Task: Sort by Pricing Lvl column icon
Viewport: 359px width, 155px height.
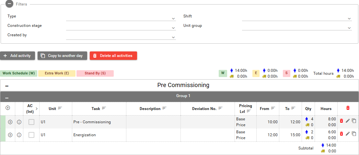Action: coord(249,111)
